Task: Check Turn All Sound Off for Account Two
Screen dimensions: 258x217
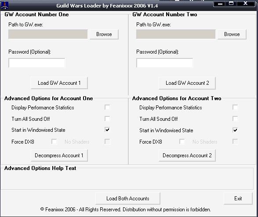Action: [x=235, y=119]
